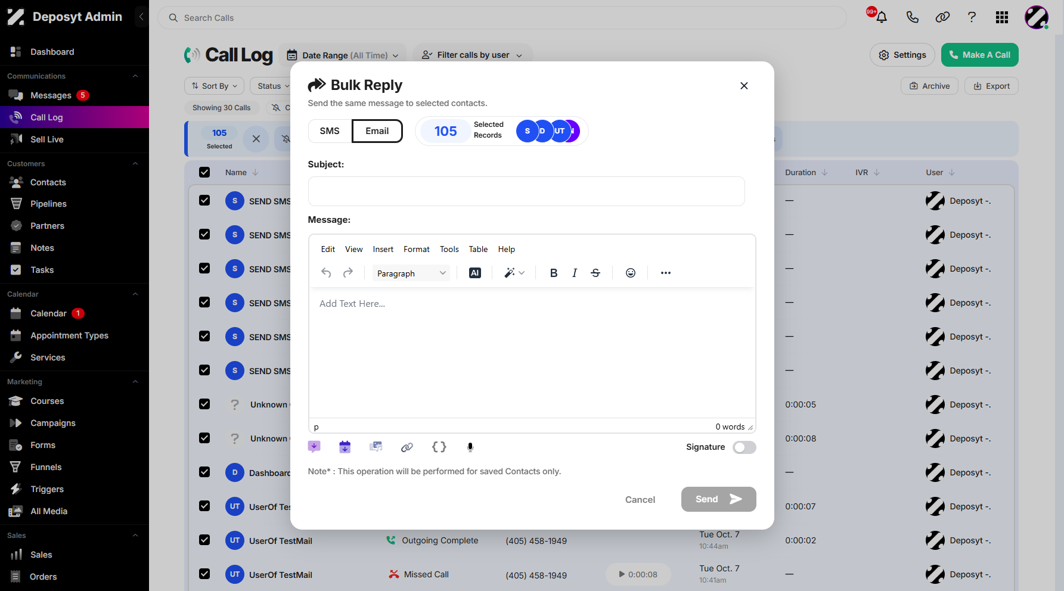The width and height of the screenshot is (1064, 591).
Task: Open Filter calls by user dropdown
Action: 472,55
